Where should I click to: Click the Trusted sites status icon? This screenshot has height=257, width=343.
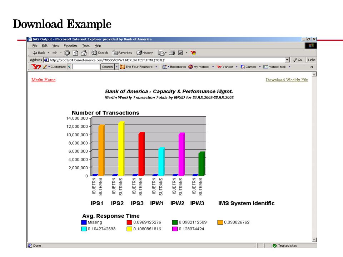[x=274, y=246]
